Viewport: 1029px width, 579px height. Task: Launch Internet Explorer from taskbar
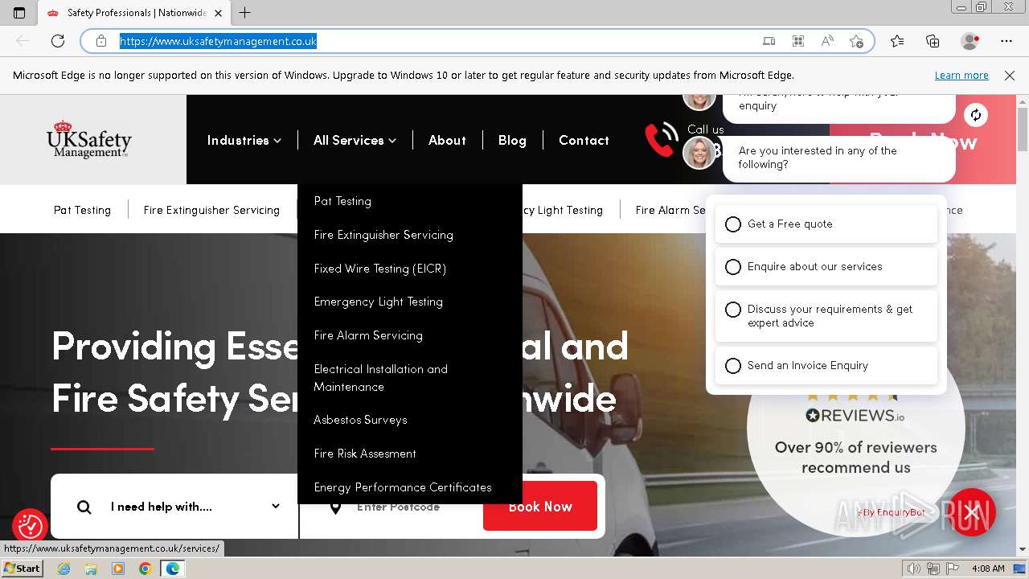[x=64, y=569]
